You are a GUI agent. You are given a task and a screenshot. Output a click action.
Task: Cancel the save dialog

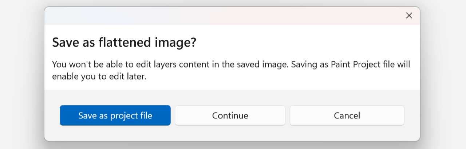[347, 115]
